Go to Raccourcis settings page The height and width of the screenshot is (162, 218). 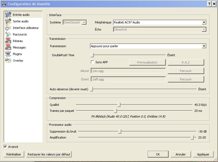(x=23, y=34)
